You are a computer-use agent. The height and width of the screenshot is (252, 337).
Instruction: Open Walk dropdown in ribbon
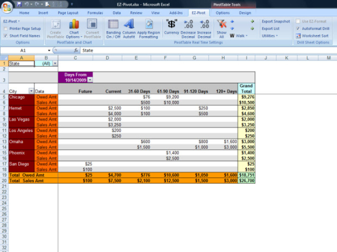click(239, 36)
